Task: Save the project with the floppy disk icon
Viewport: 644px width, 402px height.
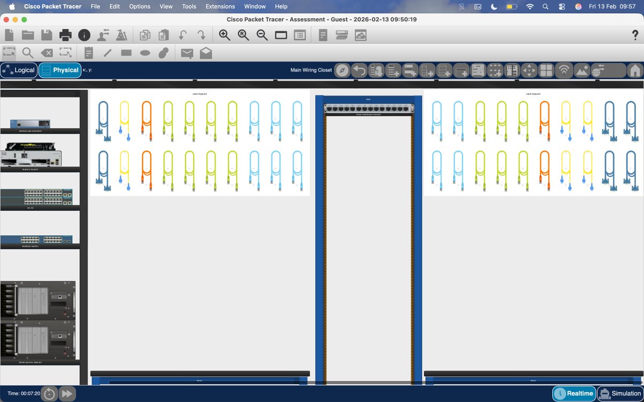Action: [46, 35]
